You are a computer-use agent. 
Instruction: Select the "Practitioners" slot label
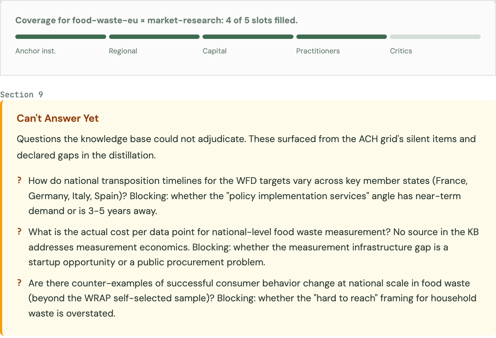(x=318, y=51)
